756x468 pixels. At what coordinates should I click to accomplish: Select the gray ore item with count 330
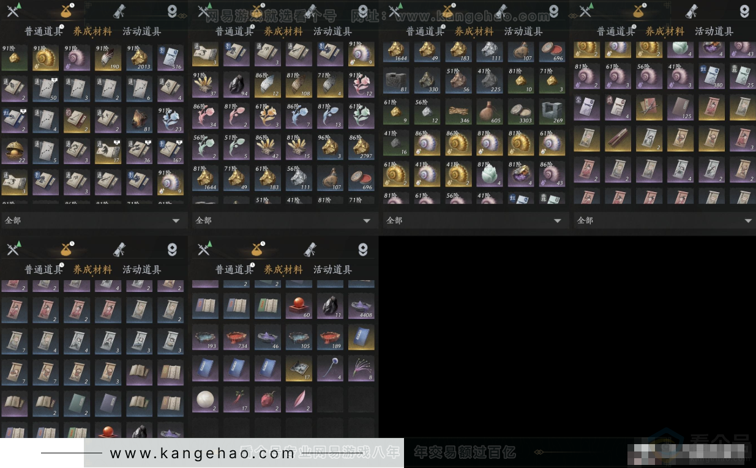(x=428, y=80)
